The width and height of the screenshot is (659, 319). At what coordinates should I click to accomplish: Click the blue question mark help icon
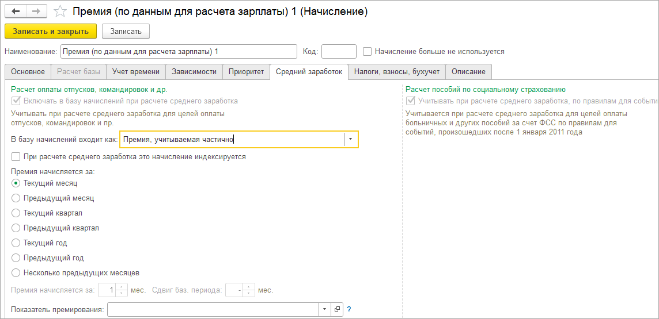[349, 309]
